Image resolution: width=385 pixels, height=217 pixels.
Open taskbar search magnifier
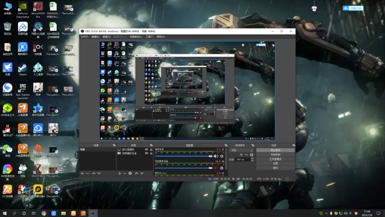[x=14, y=213]
